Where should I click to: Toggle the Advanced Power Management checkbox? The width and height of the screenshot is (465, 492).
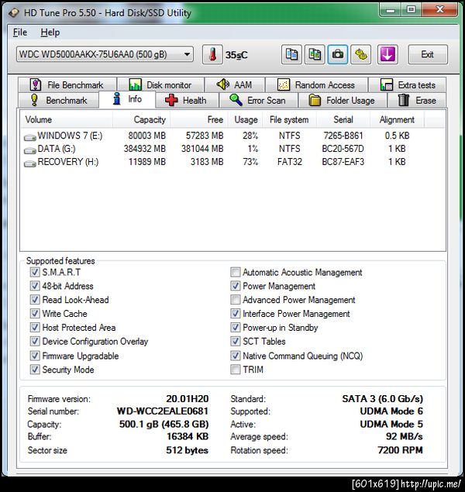click(236, 300)
